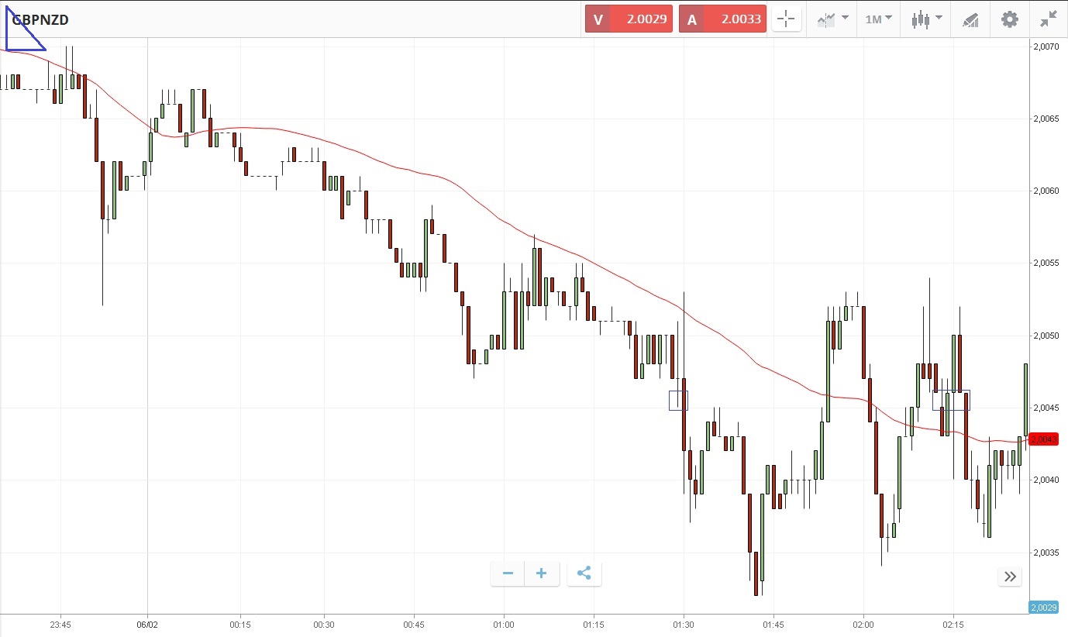The width and height of the screenshot is (1068, 637).
Task: Click the sell button at 2.0029
Action: click(626, 19)
